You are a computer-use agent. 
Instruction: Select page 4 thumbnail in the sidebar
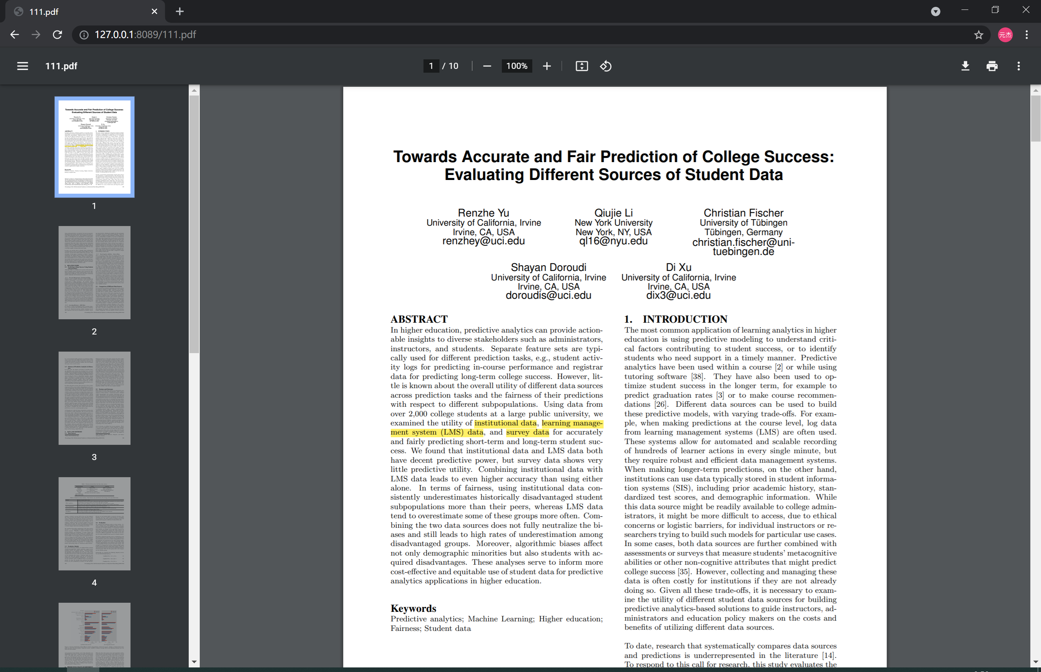tap(94, 523)
